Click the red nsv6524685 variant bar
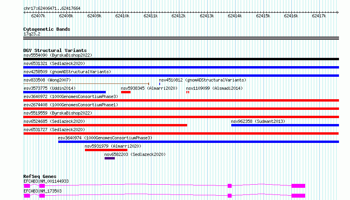 105,125
